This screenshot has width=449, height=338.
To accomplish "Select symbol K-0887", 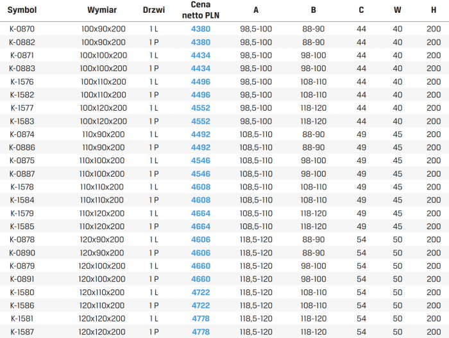I will (x=22, y=173).
